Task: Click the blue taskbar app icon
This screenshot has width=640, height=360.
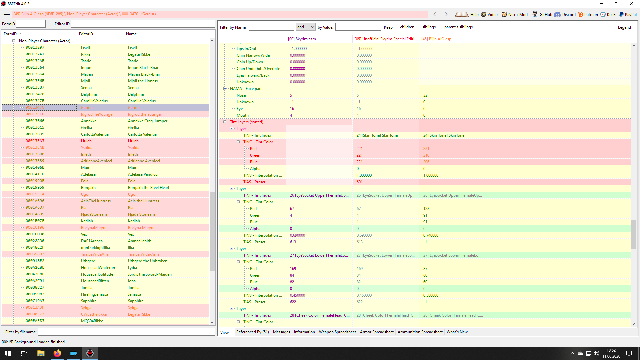Action: click(x=74, y=353)
